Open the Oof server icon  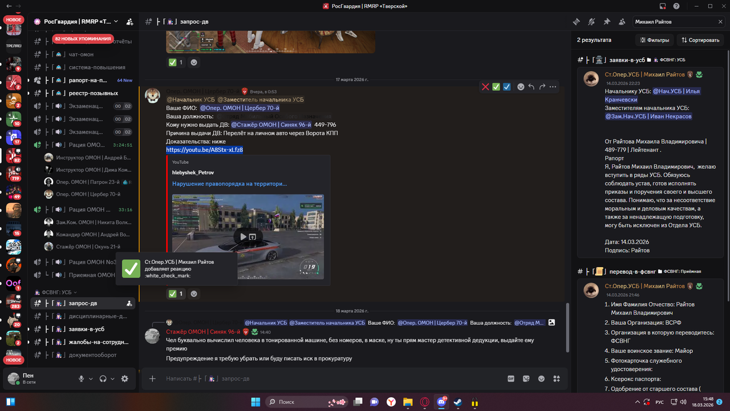point(14,283)
